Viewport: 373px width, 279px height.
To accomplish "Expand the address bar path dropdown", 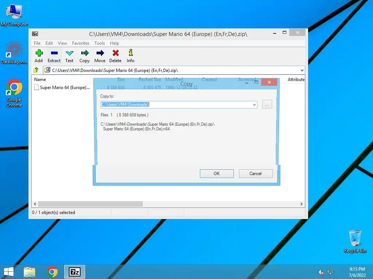I will [x=302, y=70].
